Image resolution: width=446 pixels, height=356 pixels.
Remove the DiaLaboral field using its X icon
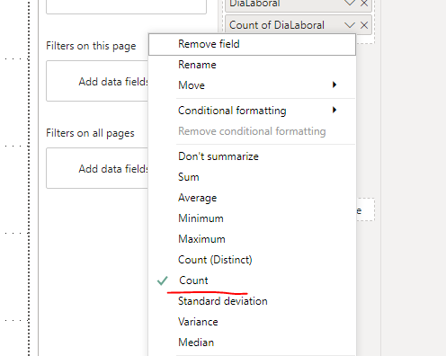pyautogui.click(x=364, y=4)
